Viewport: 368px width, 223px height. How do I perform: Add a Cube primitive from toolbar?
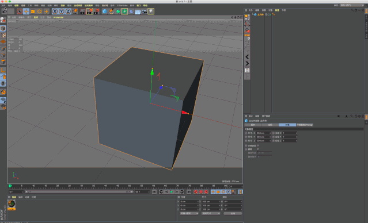point(105,11)
